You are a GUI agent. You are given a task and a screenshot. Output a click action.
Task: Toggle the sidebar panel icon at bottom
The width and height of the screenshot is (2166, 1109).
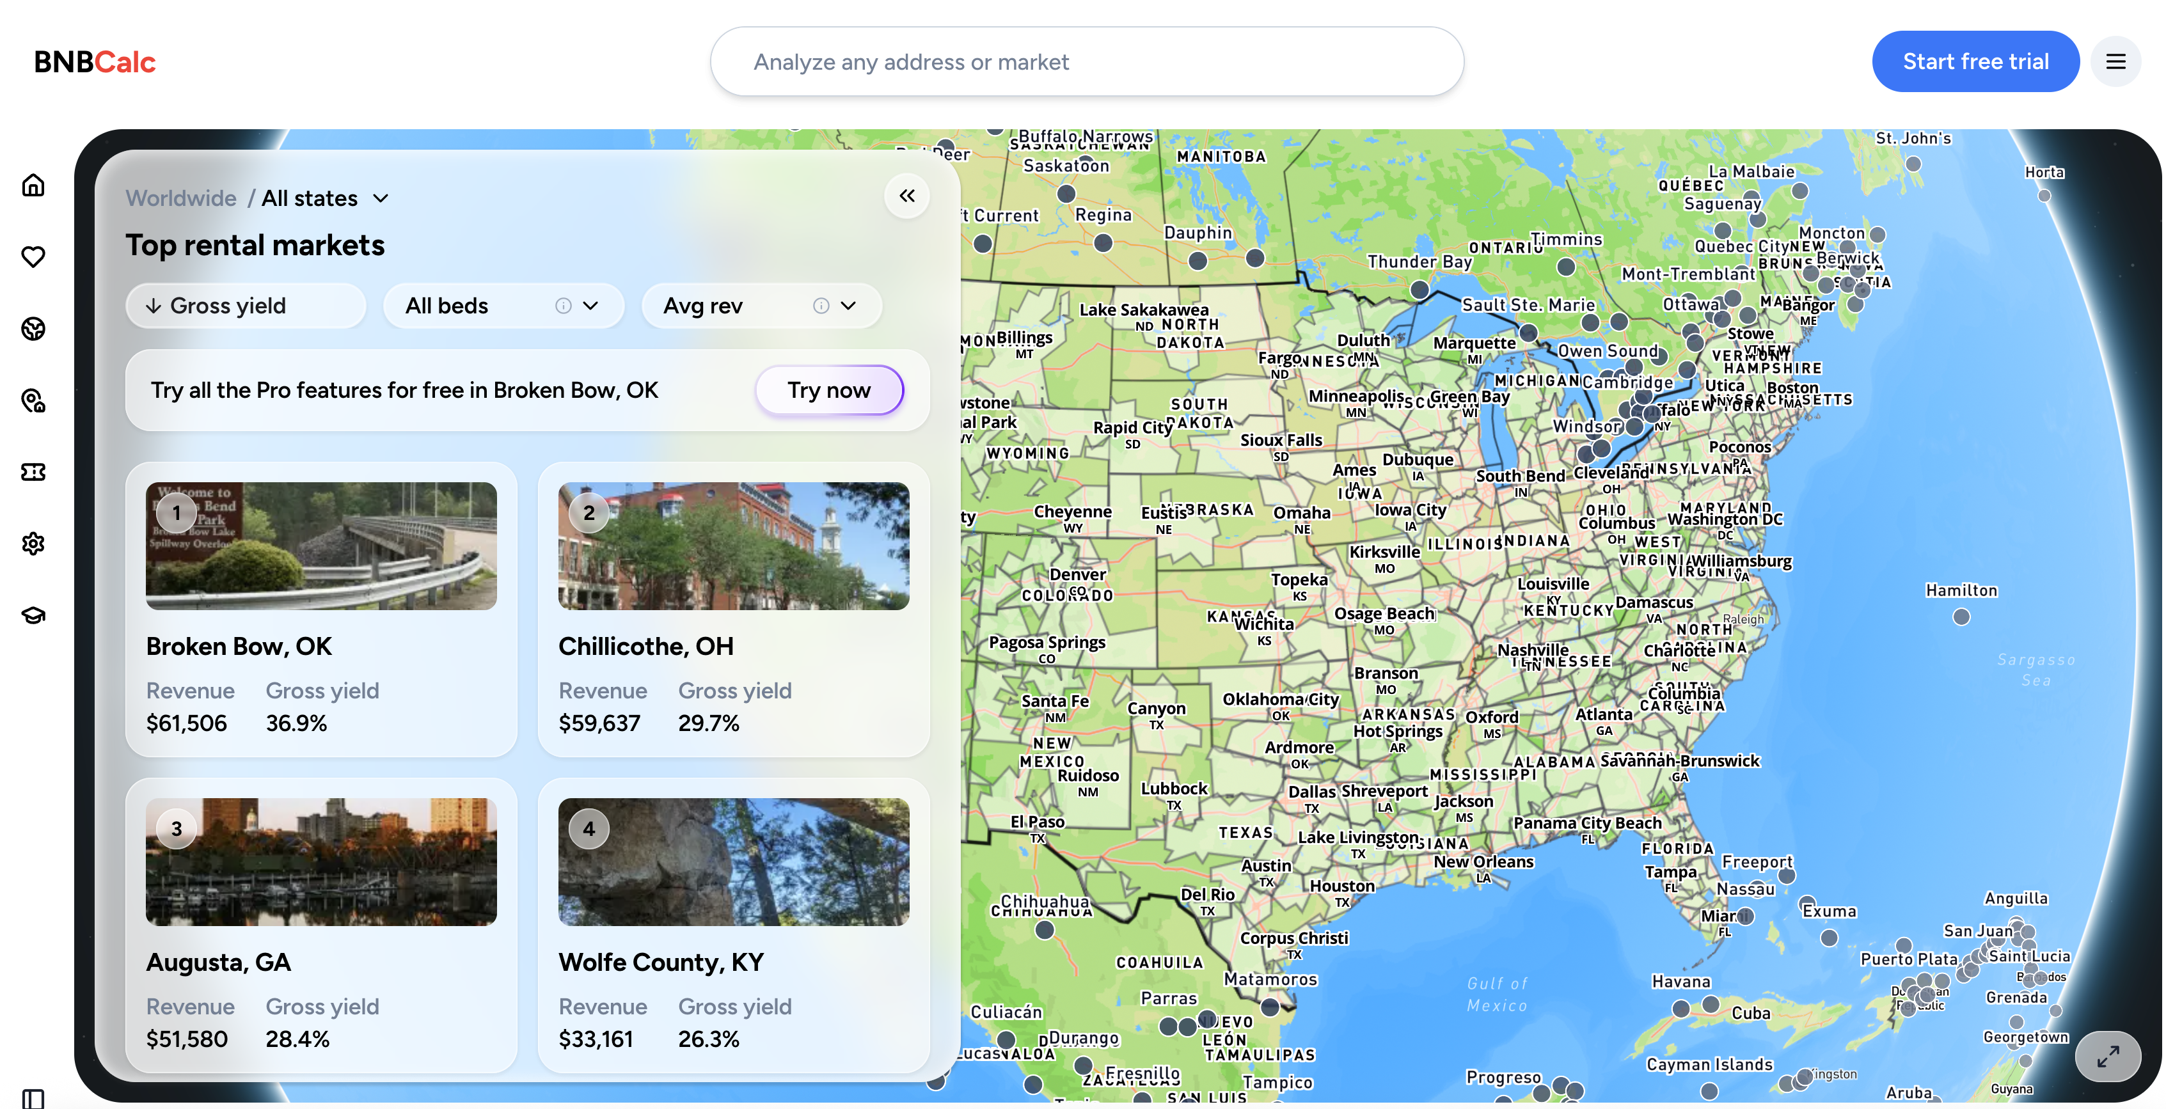(x=33, y=1098)
